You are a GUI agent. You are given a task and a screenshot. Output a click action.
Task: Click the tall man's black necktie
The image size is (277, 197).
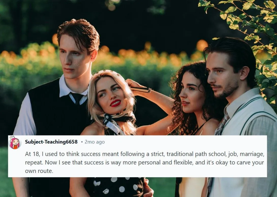tap(77, 98)
